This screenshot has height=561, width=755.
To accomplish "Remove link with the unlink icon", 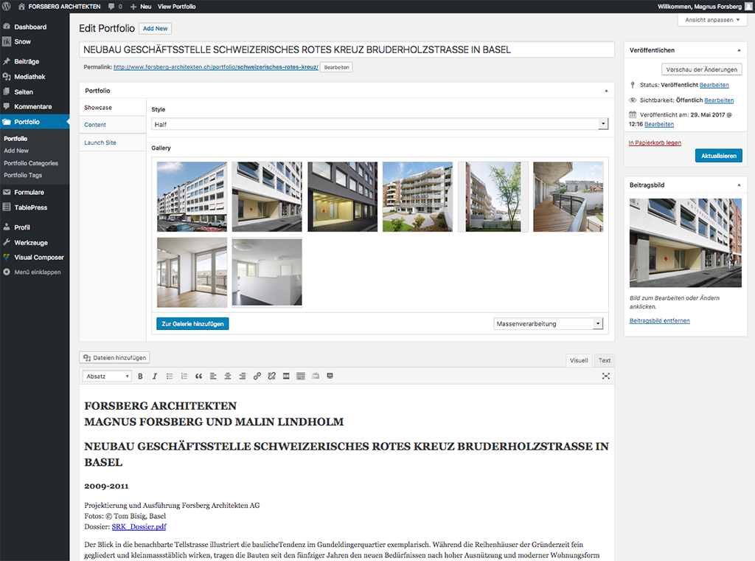I will (271, 376).
